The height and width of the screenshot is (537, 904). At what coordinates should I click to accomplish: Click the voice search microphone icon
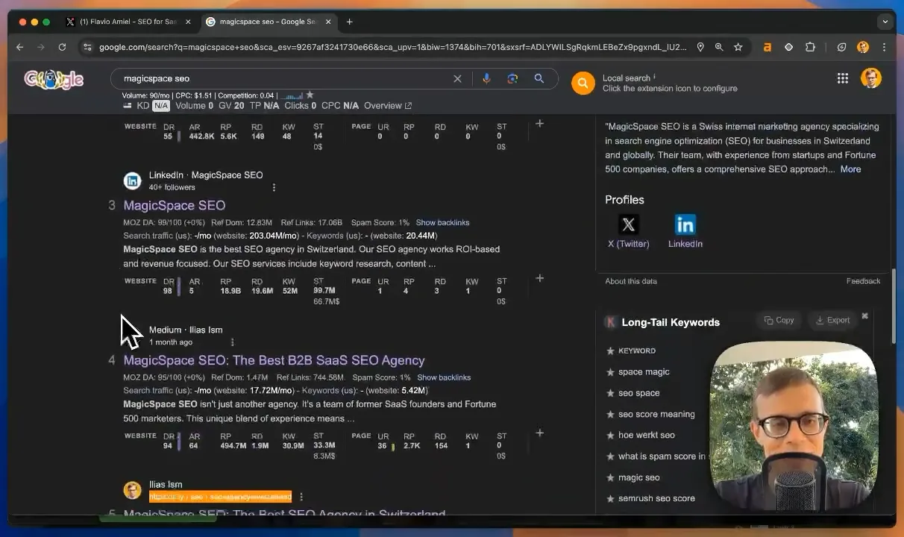click(486, 78)
